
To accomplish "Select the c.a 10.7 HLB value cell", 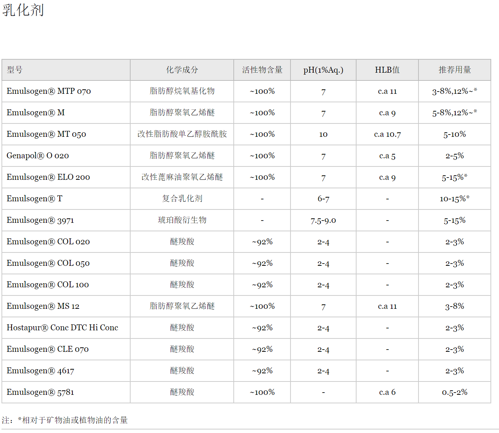I will pyautogui.click(x=387, y=134).
